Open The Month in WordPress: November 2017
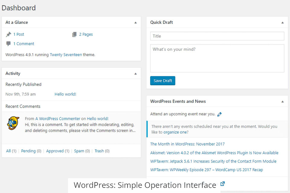The image size is (290, 193). 187,144
